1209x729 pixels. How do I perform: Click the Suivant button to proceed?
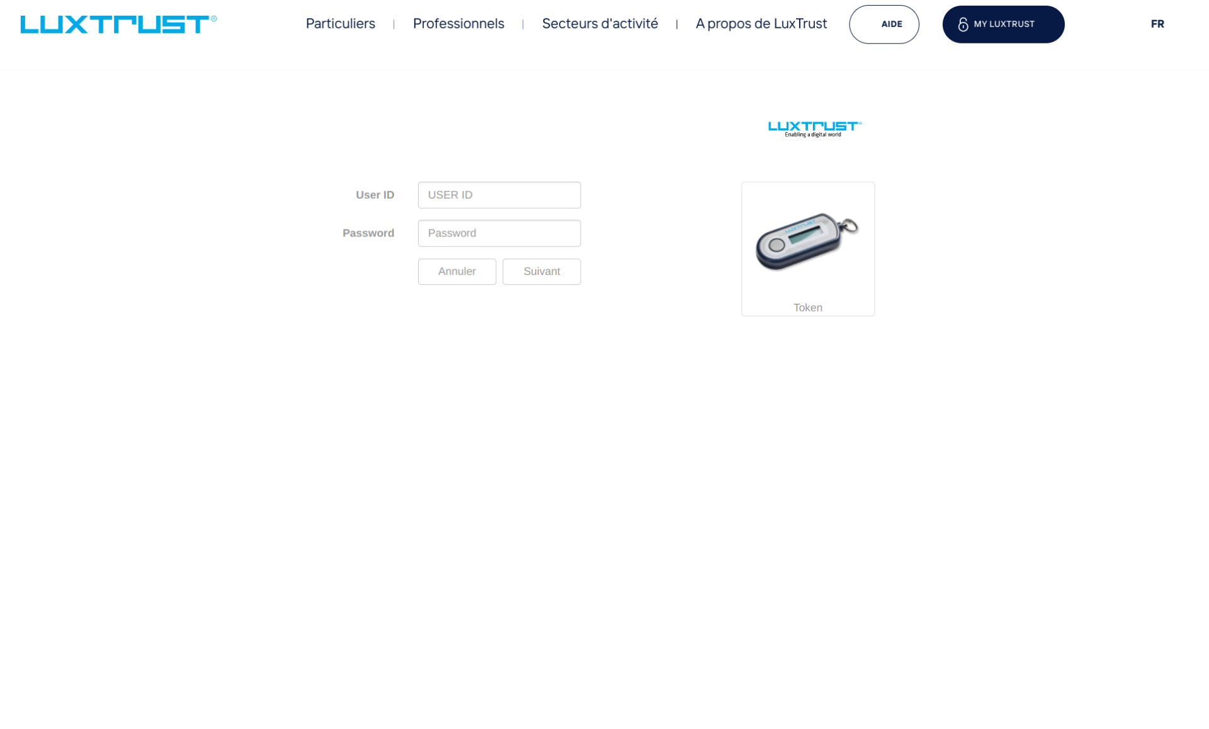(542, 271)
